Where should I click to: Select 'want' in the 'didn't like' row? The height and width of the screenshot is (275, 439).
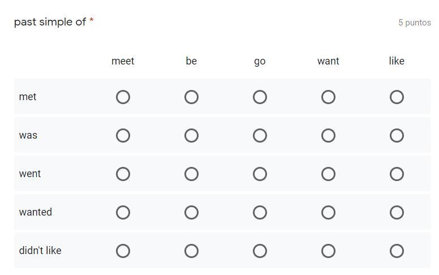click(x=328, y=251)
